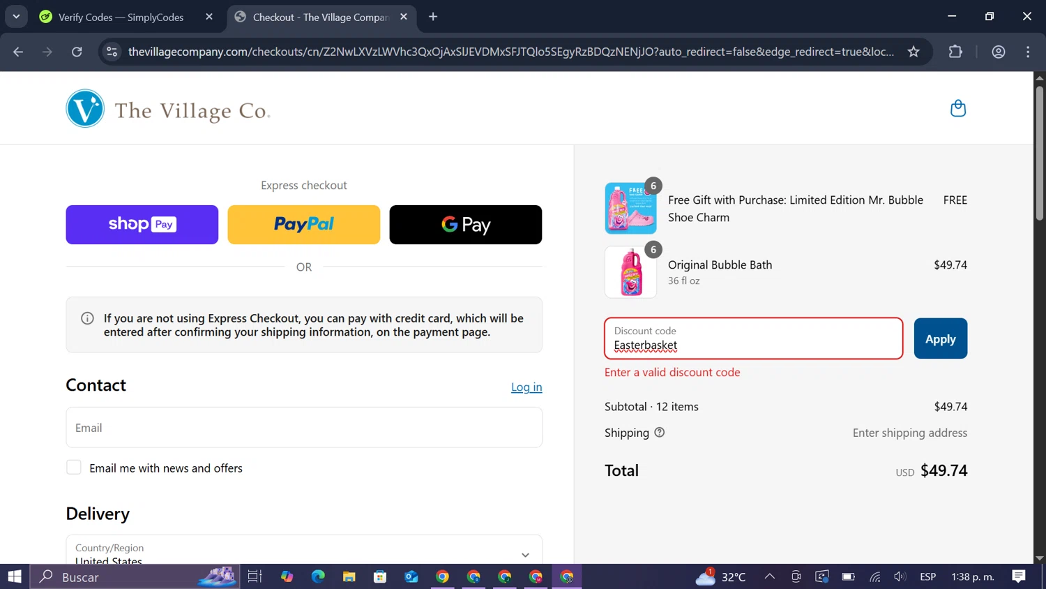Screen dimensions: 1046x589
Task: Close the Checkout tab
Action: click(404, 17)
